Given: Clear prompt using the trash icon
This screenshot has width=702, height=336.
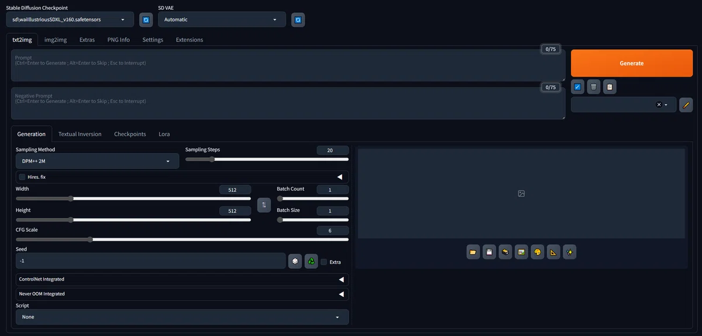Looking at the screenshot, I should click(x=594, y=87).
